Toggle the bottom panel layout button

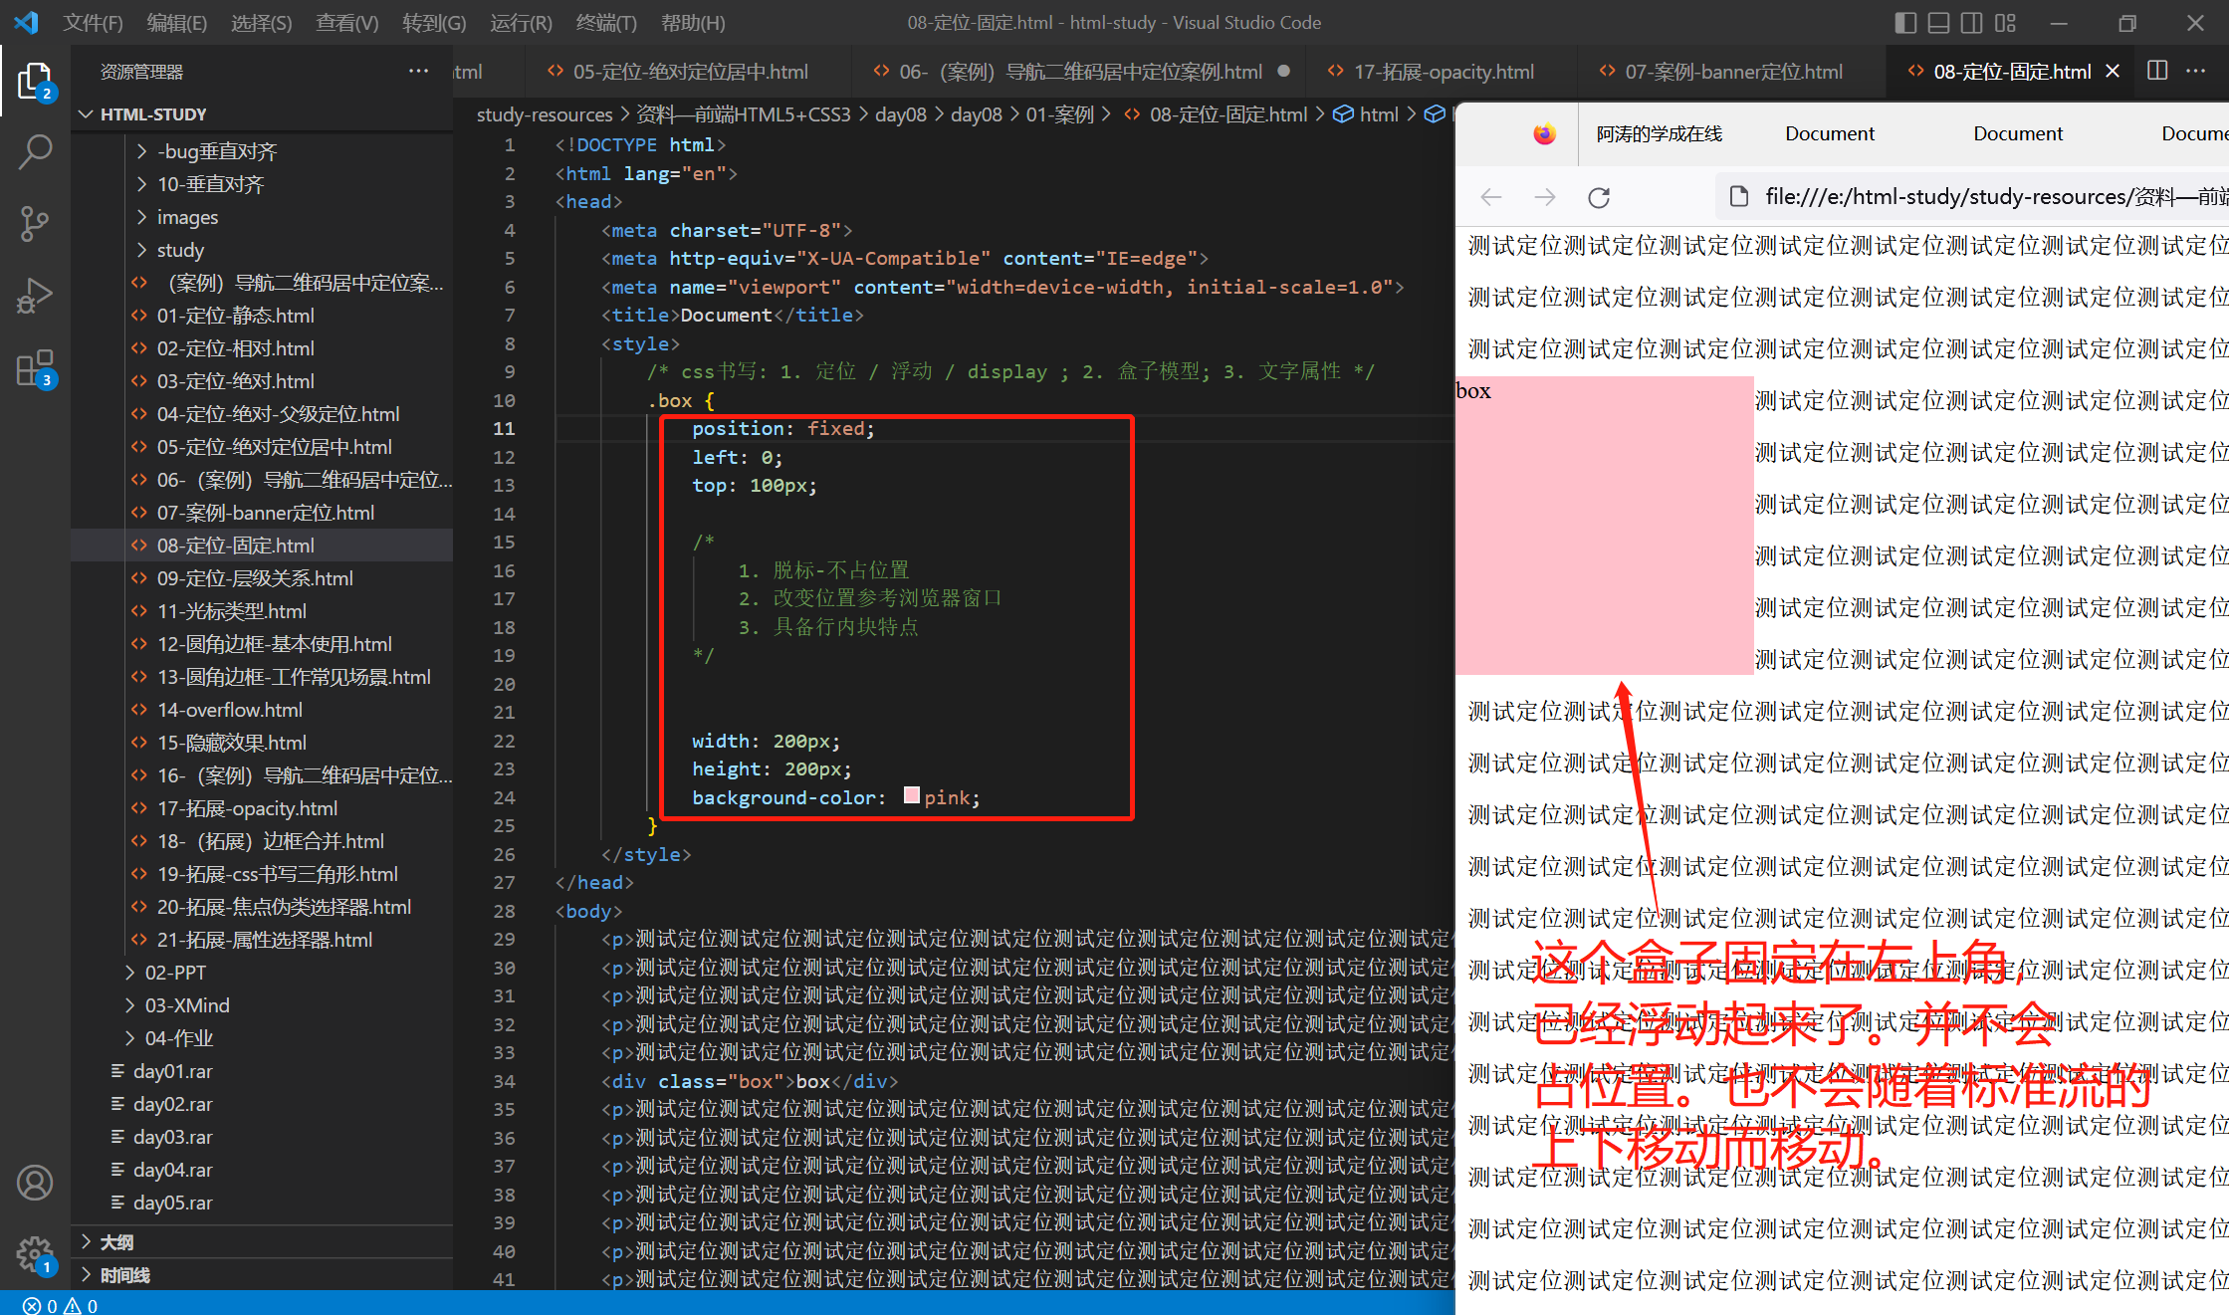[1938, 22]
